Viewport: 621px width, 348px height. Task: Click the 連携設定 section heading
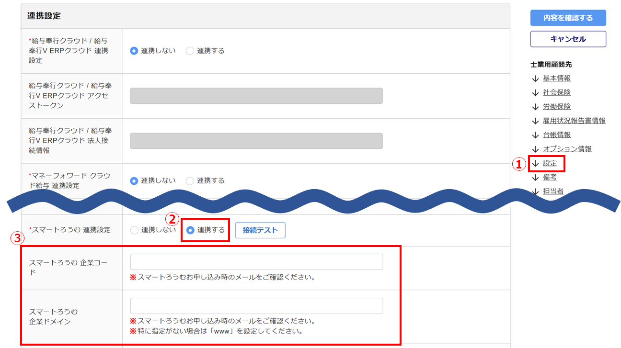(x=45, y=16)
